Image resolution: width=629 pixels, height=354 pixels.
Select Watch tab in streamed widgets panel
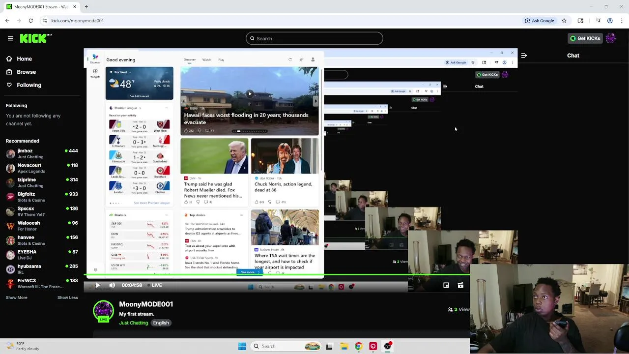tap(207, 60)
